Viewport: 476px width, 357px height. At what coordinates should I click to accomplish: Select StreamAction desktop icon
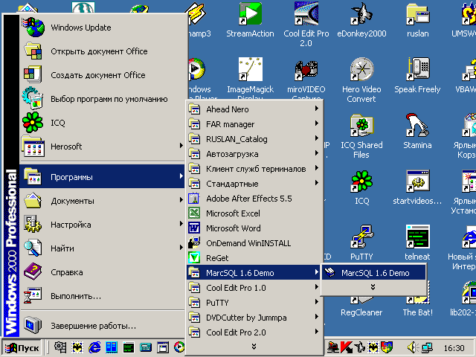(250, 20)
